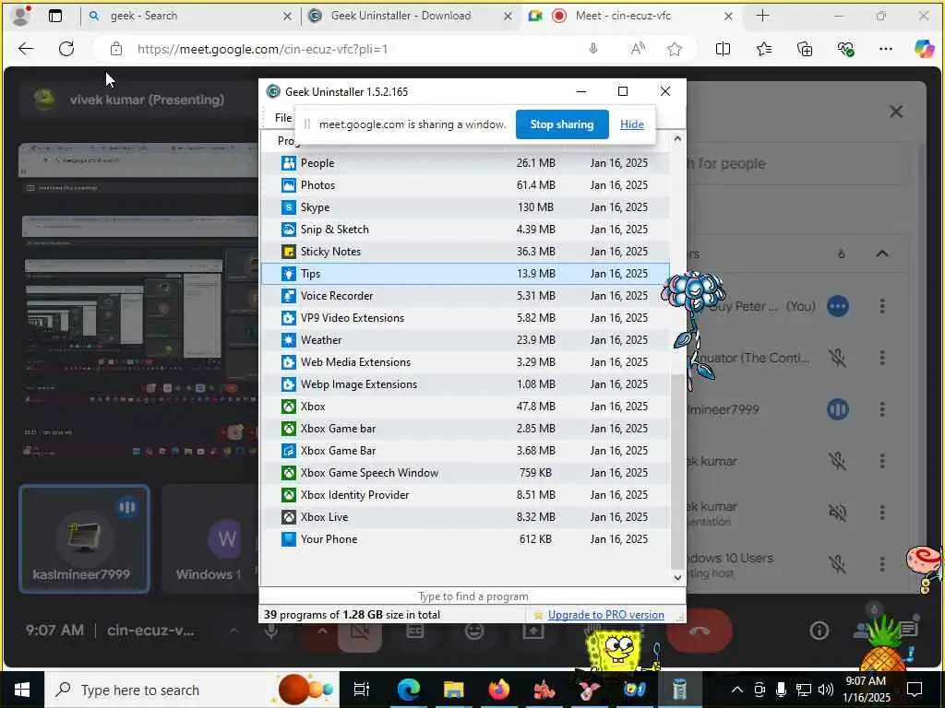Select the kasimineer7999 participant tile
Image resolution: width=945 pixels, height=708 pixels.
pyautogui.click(x=84, y=538)
